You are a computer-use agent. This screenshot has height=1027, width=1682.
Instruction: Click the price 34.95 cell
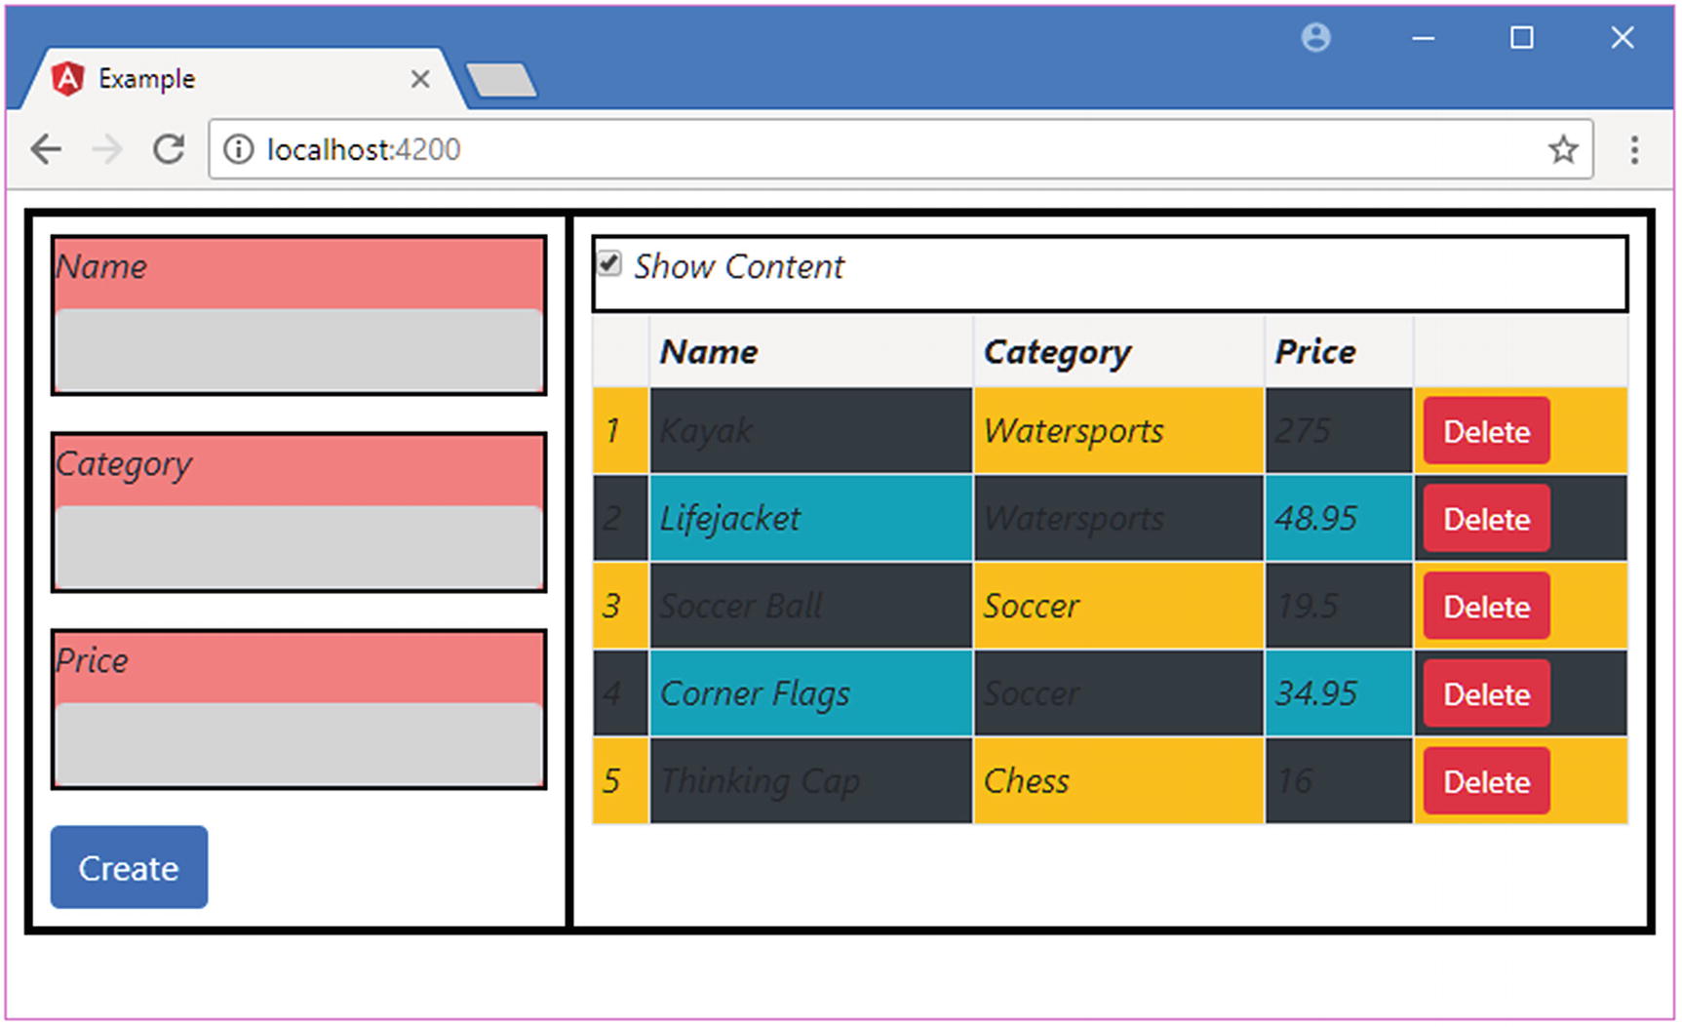tap(1340, 694)
